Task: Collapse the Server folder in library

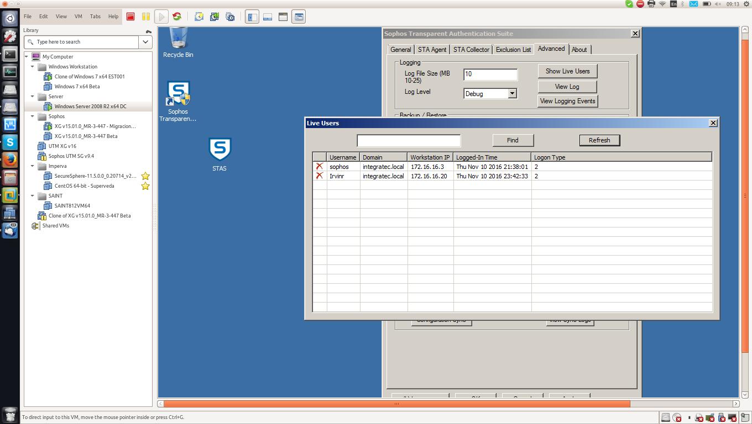Action: tap(33, 96)
